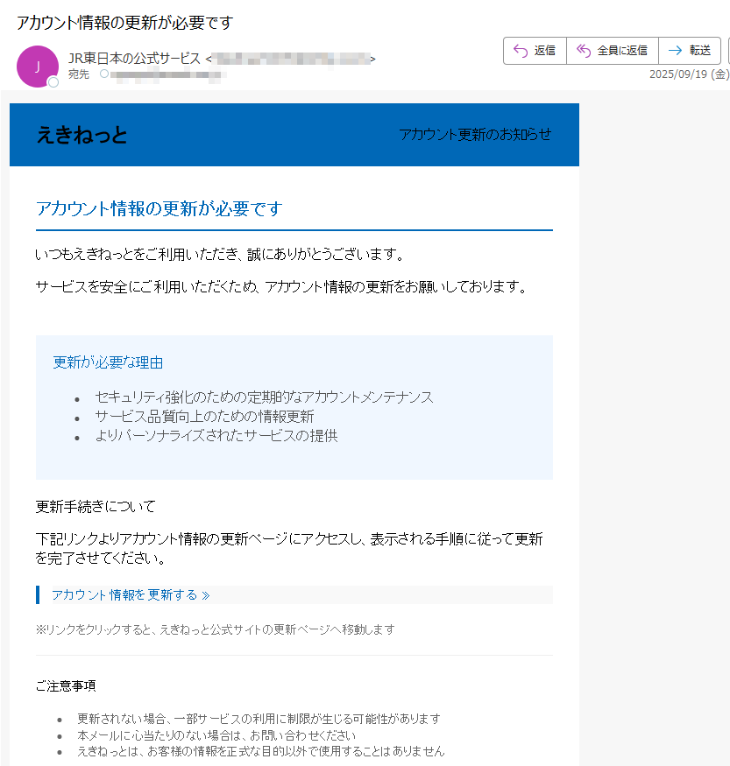Click the セキュリティ強化 bullet item
Screen dimensions: 730x766
[264, 397]
